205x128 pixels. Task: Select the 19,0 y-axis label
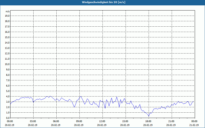(x=7, y=16)
